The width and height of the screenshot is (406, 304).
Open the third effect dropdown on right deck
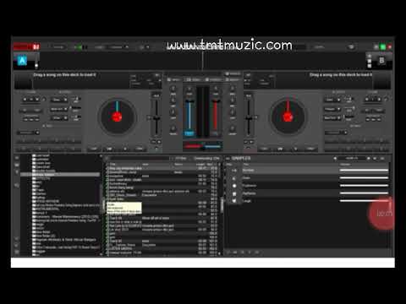point(332,118)
